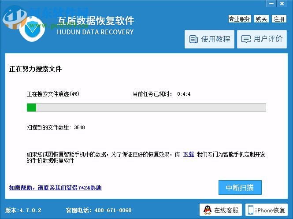This screenshot has width=293, height=219.
Task: Click 客服电话 400-671-8068 text
Action: pyautogui.click(x=99, y=210)
